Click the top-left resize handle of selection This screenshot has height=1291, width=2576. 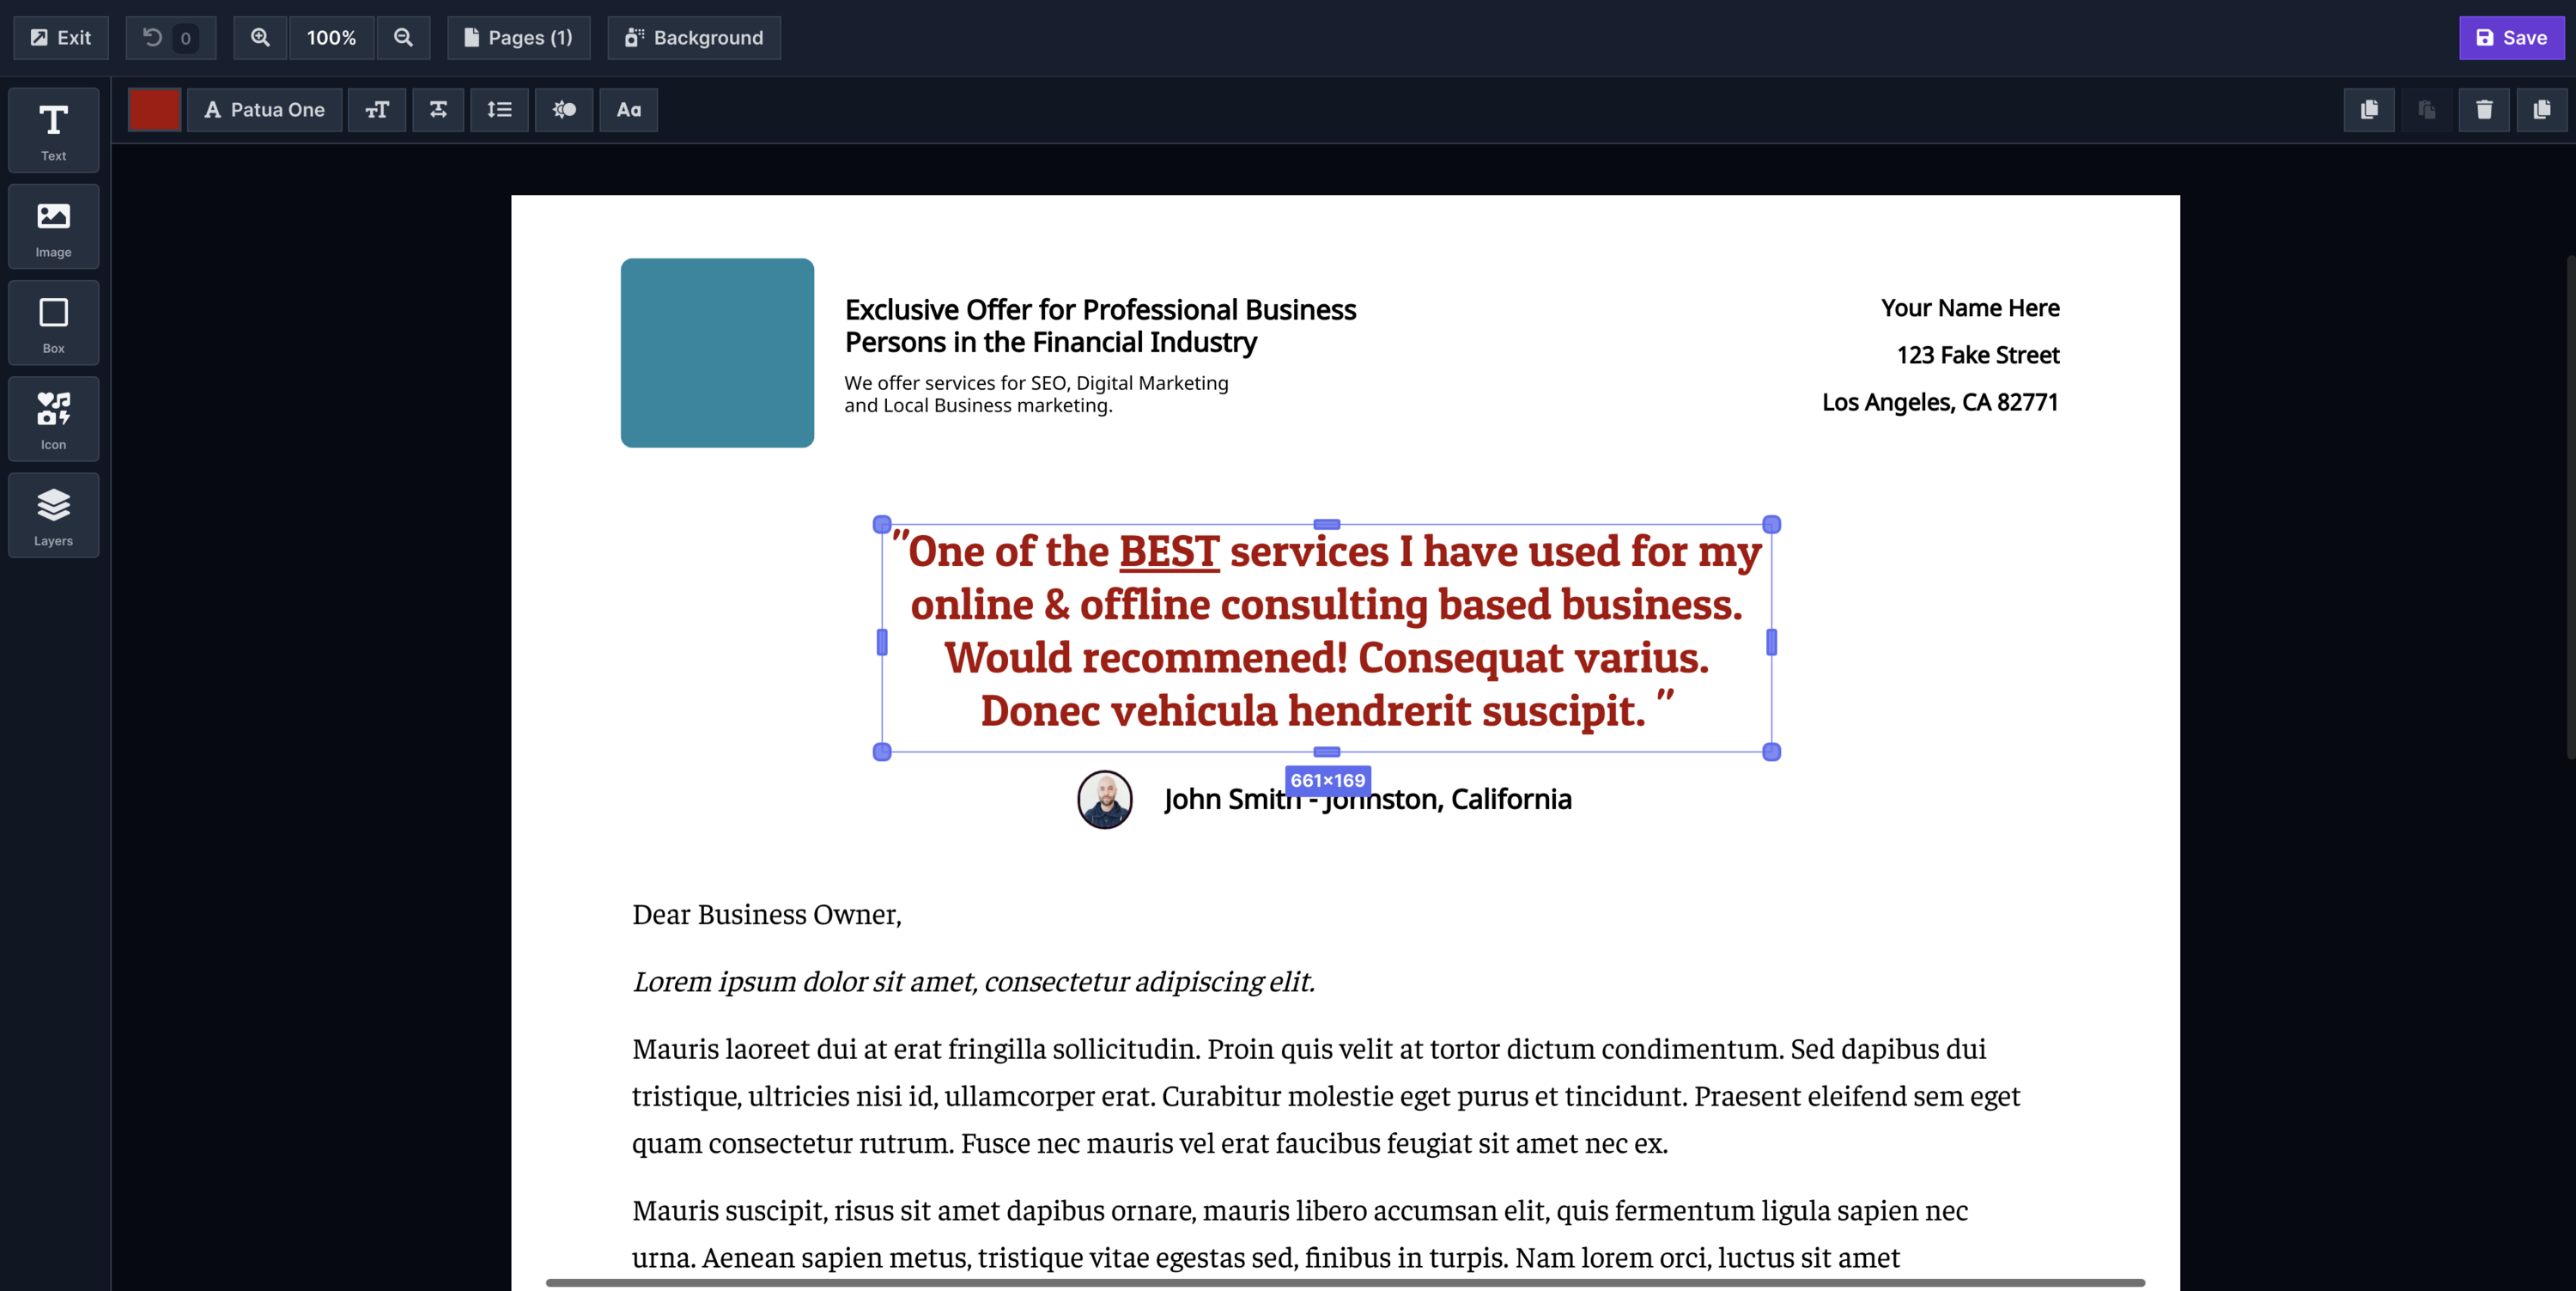[x=882, y=524]
